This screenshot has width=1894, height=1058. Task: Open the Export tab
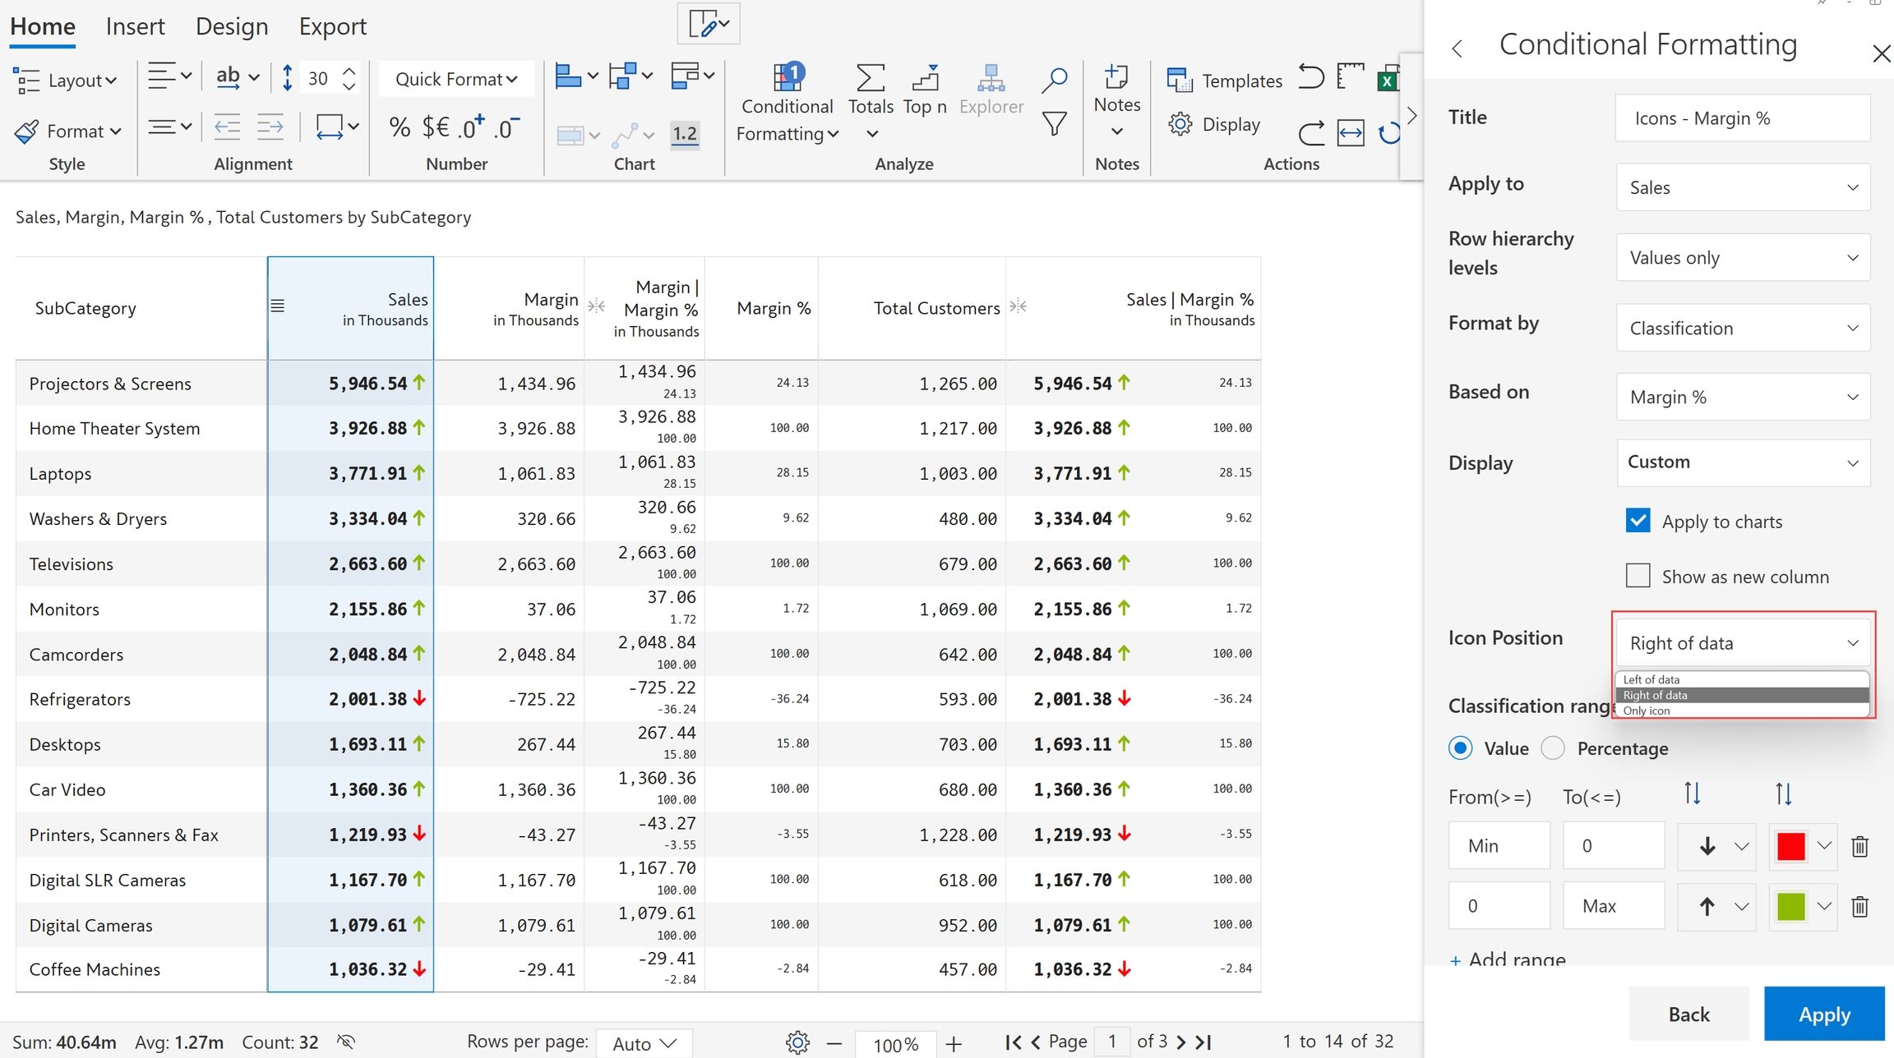click(332, 26)
